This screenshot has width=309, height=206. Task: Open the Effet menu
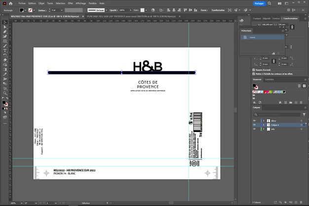[x=71, y=3]
